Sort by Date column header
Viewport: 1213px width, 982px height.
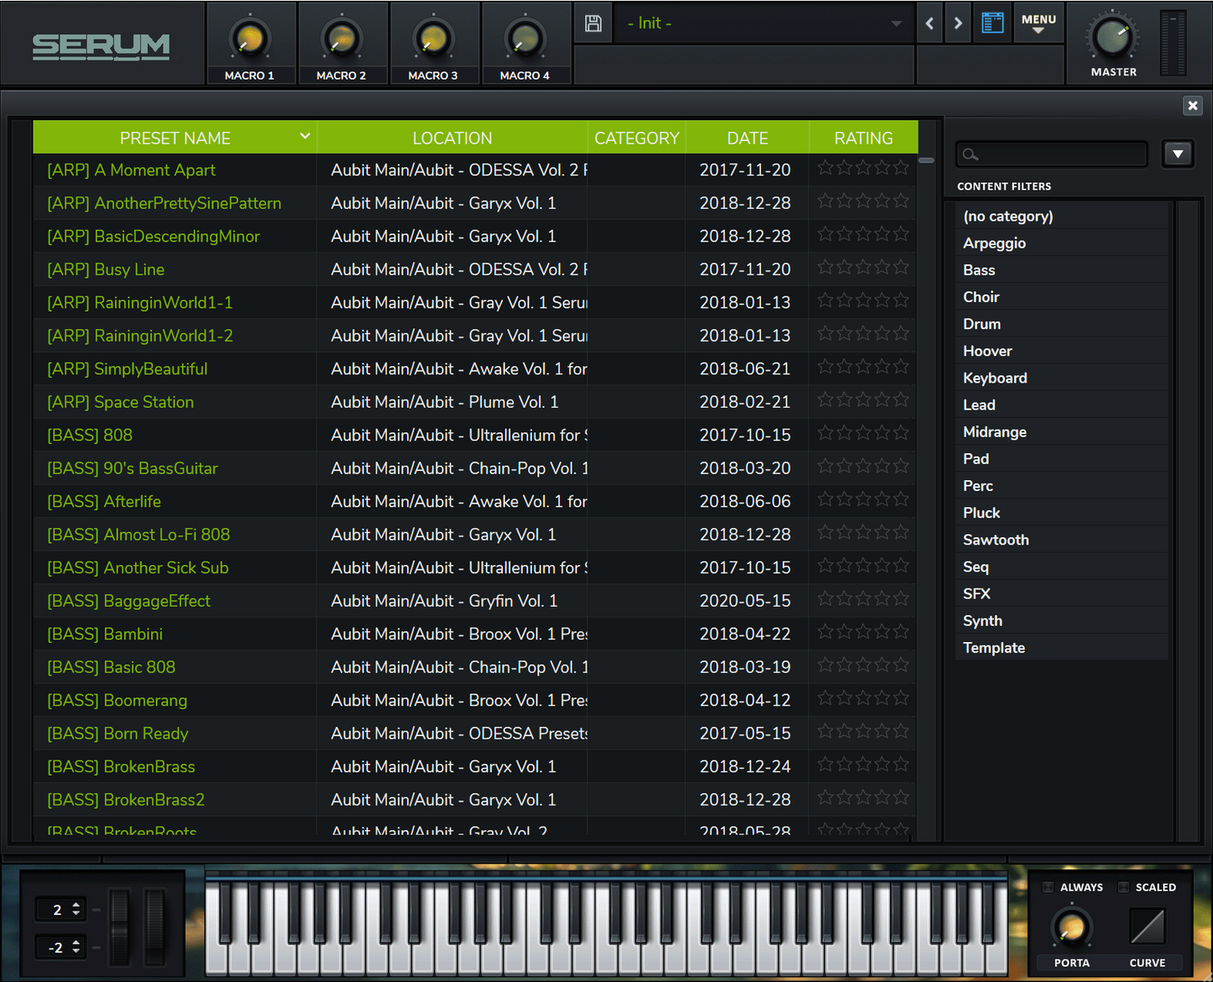pos(747,138)
